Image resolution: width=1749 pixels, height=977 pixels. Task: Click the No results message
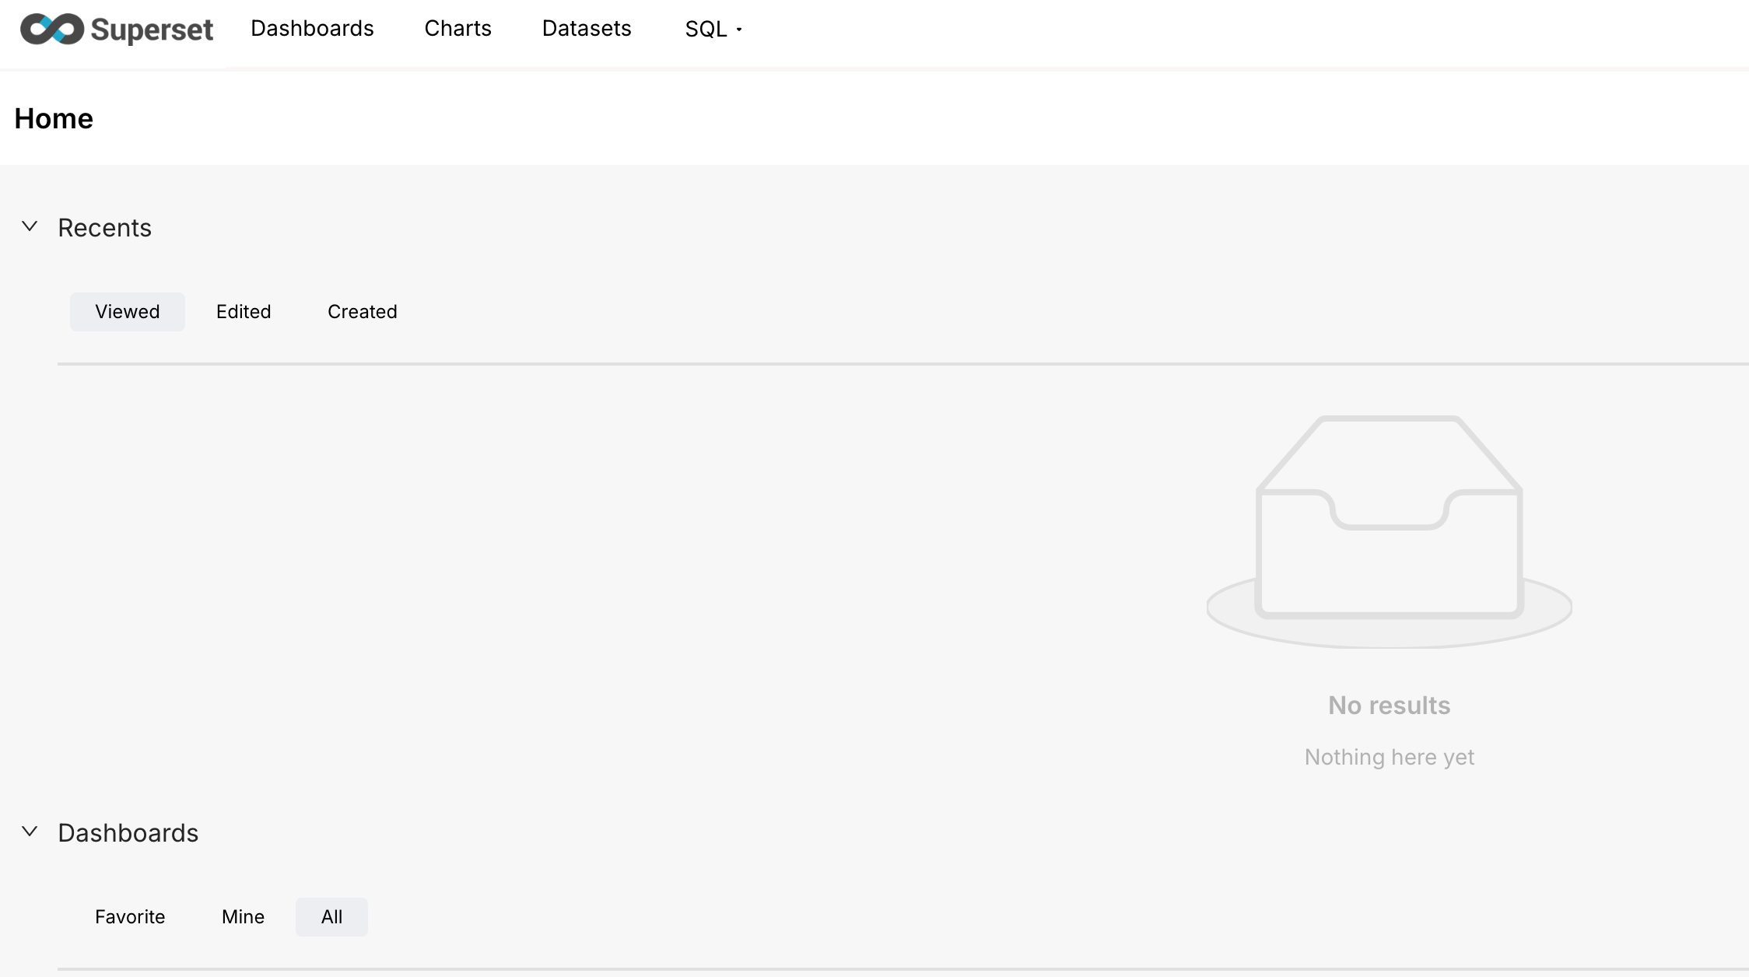[1389, 706]
